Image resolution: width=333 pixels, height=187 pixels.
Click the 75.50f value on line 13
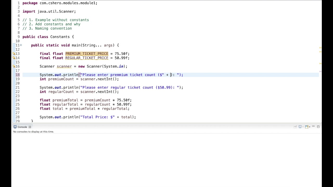(x=121, y=54)
